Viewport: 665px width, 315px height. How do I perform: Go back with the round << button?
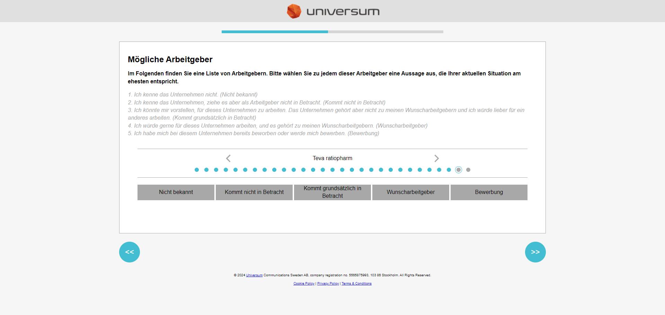tap(130, 252)
